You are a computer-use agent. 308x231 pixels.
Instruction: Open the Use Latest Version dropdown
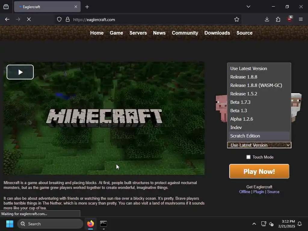[259, 145]
